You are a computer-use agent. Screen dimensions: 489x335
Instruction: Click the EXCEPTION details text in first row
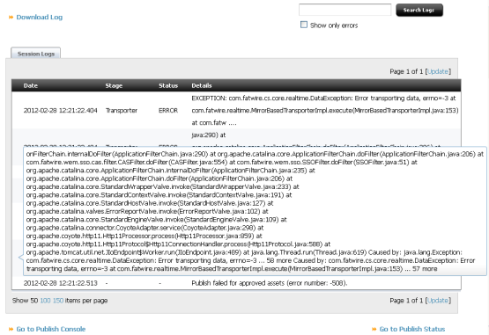click(325, 111)
